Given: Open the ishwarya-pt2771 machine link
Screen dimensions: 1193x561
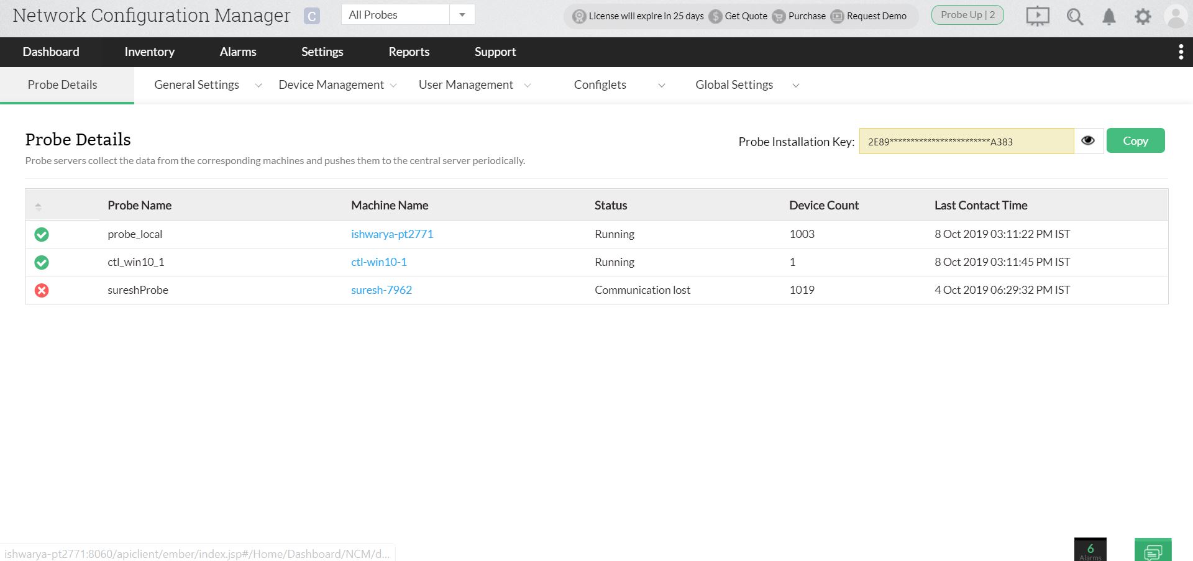Looking at the screenshot, I should coord(392,234).
